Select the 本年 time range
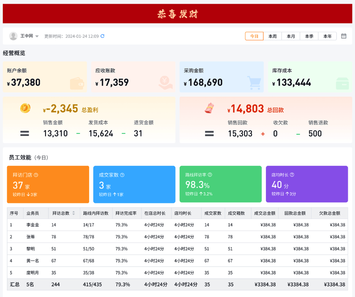The height and width of the screenshot is (297, 355). [327, 36]
